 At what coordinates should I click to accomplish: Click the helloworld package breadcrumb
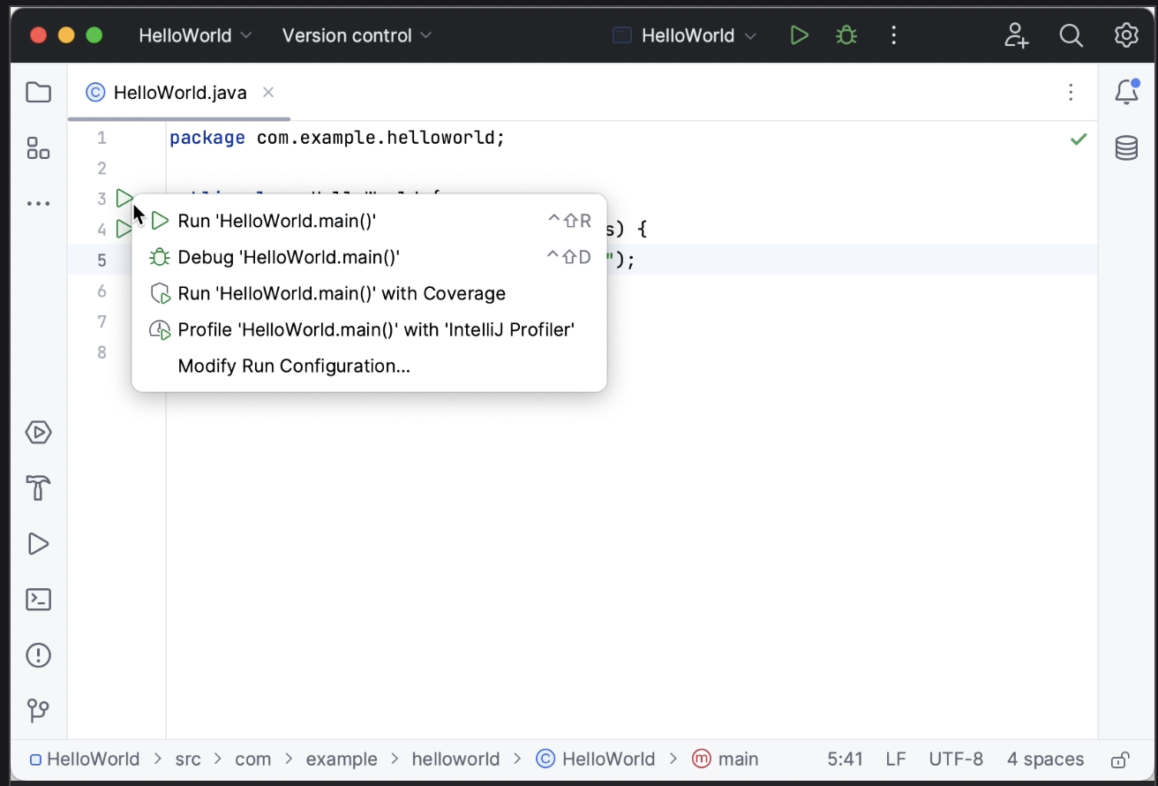455,760
